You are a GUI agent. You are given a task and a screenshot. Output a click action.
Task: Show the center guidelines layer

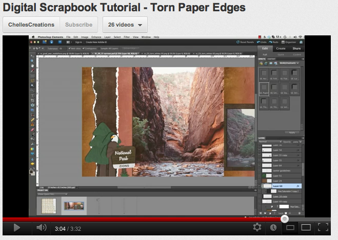[260, 171]
